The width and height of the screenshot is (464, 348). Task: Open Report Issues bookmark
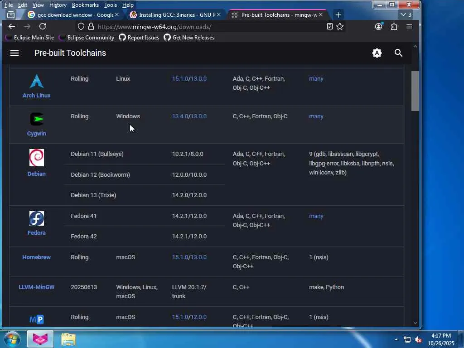[139, 38]
